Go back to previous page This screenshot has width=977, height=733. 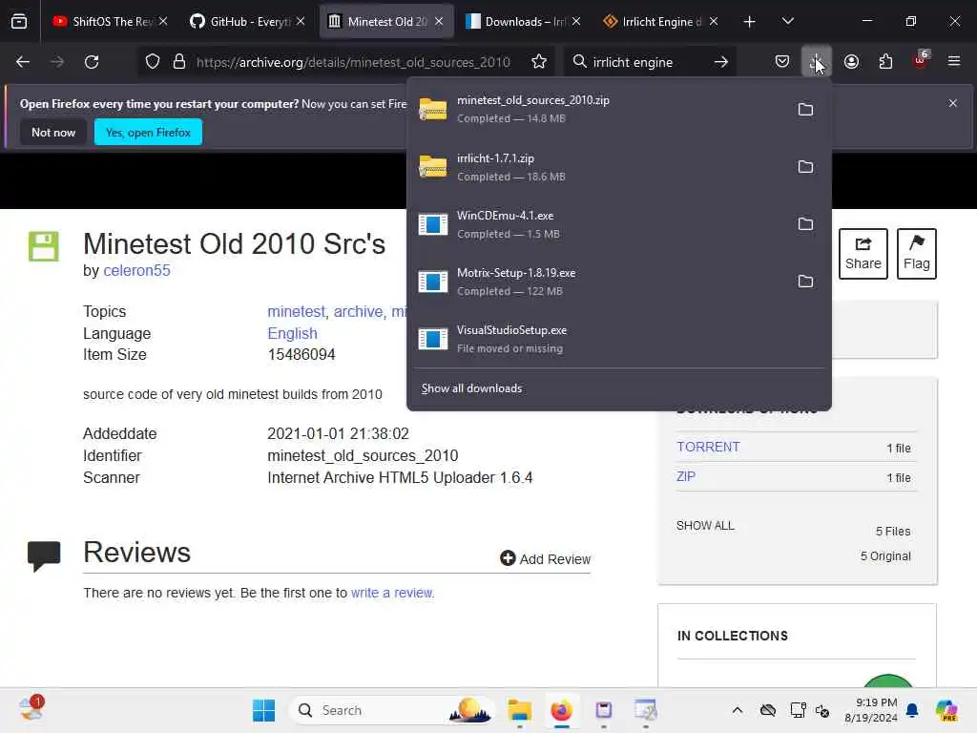23,62
